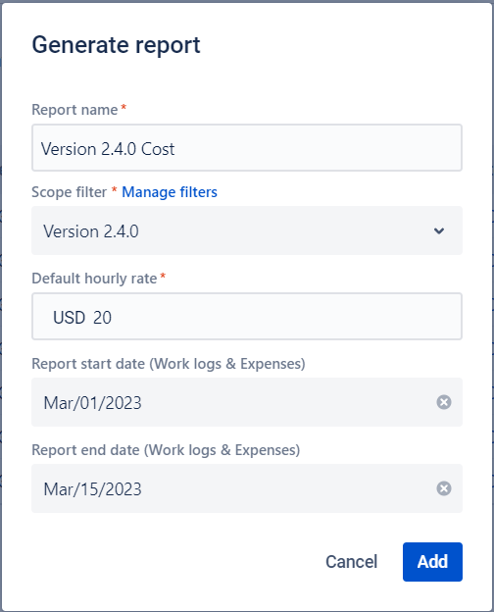Click the Generate report heading
This screenshot has width=494, height=612.
[116, 45]
